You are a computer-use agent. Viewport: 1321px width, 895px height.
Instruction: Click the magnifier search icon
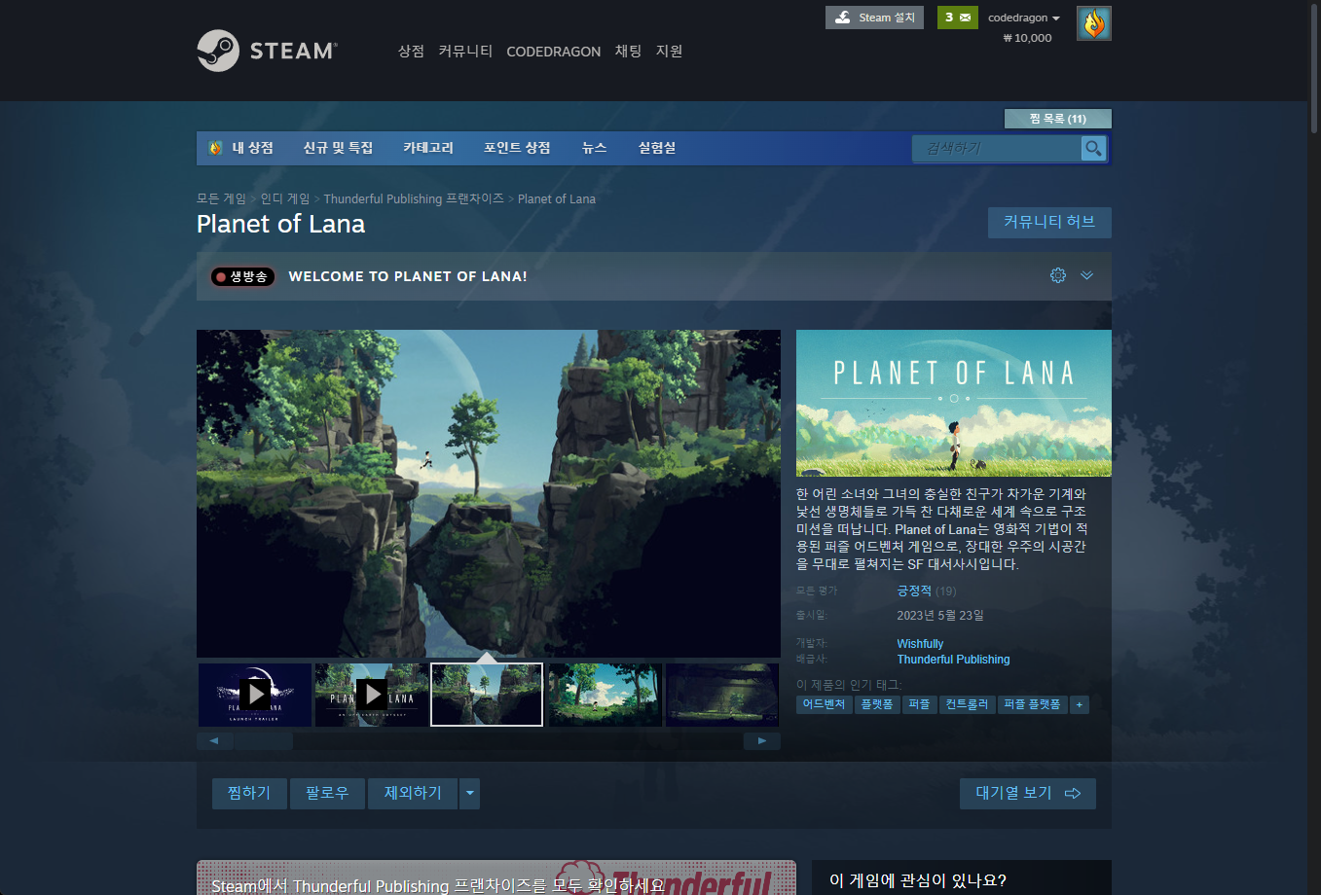pos(1094,148)
